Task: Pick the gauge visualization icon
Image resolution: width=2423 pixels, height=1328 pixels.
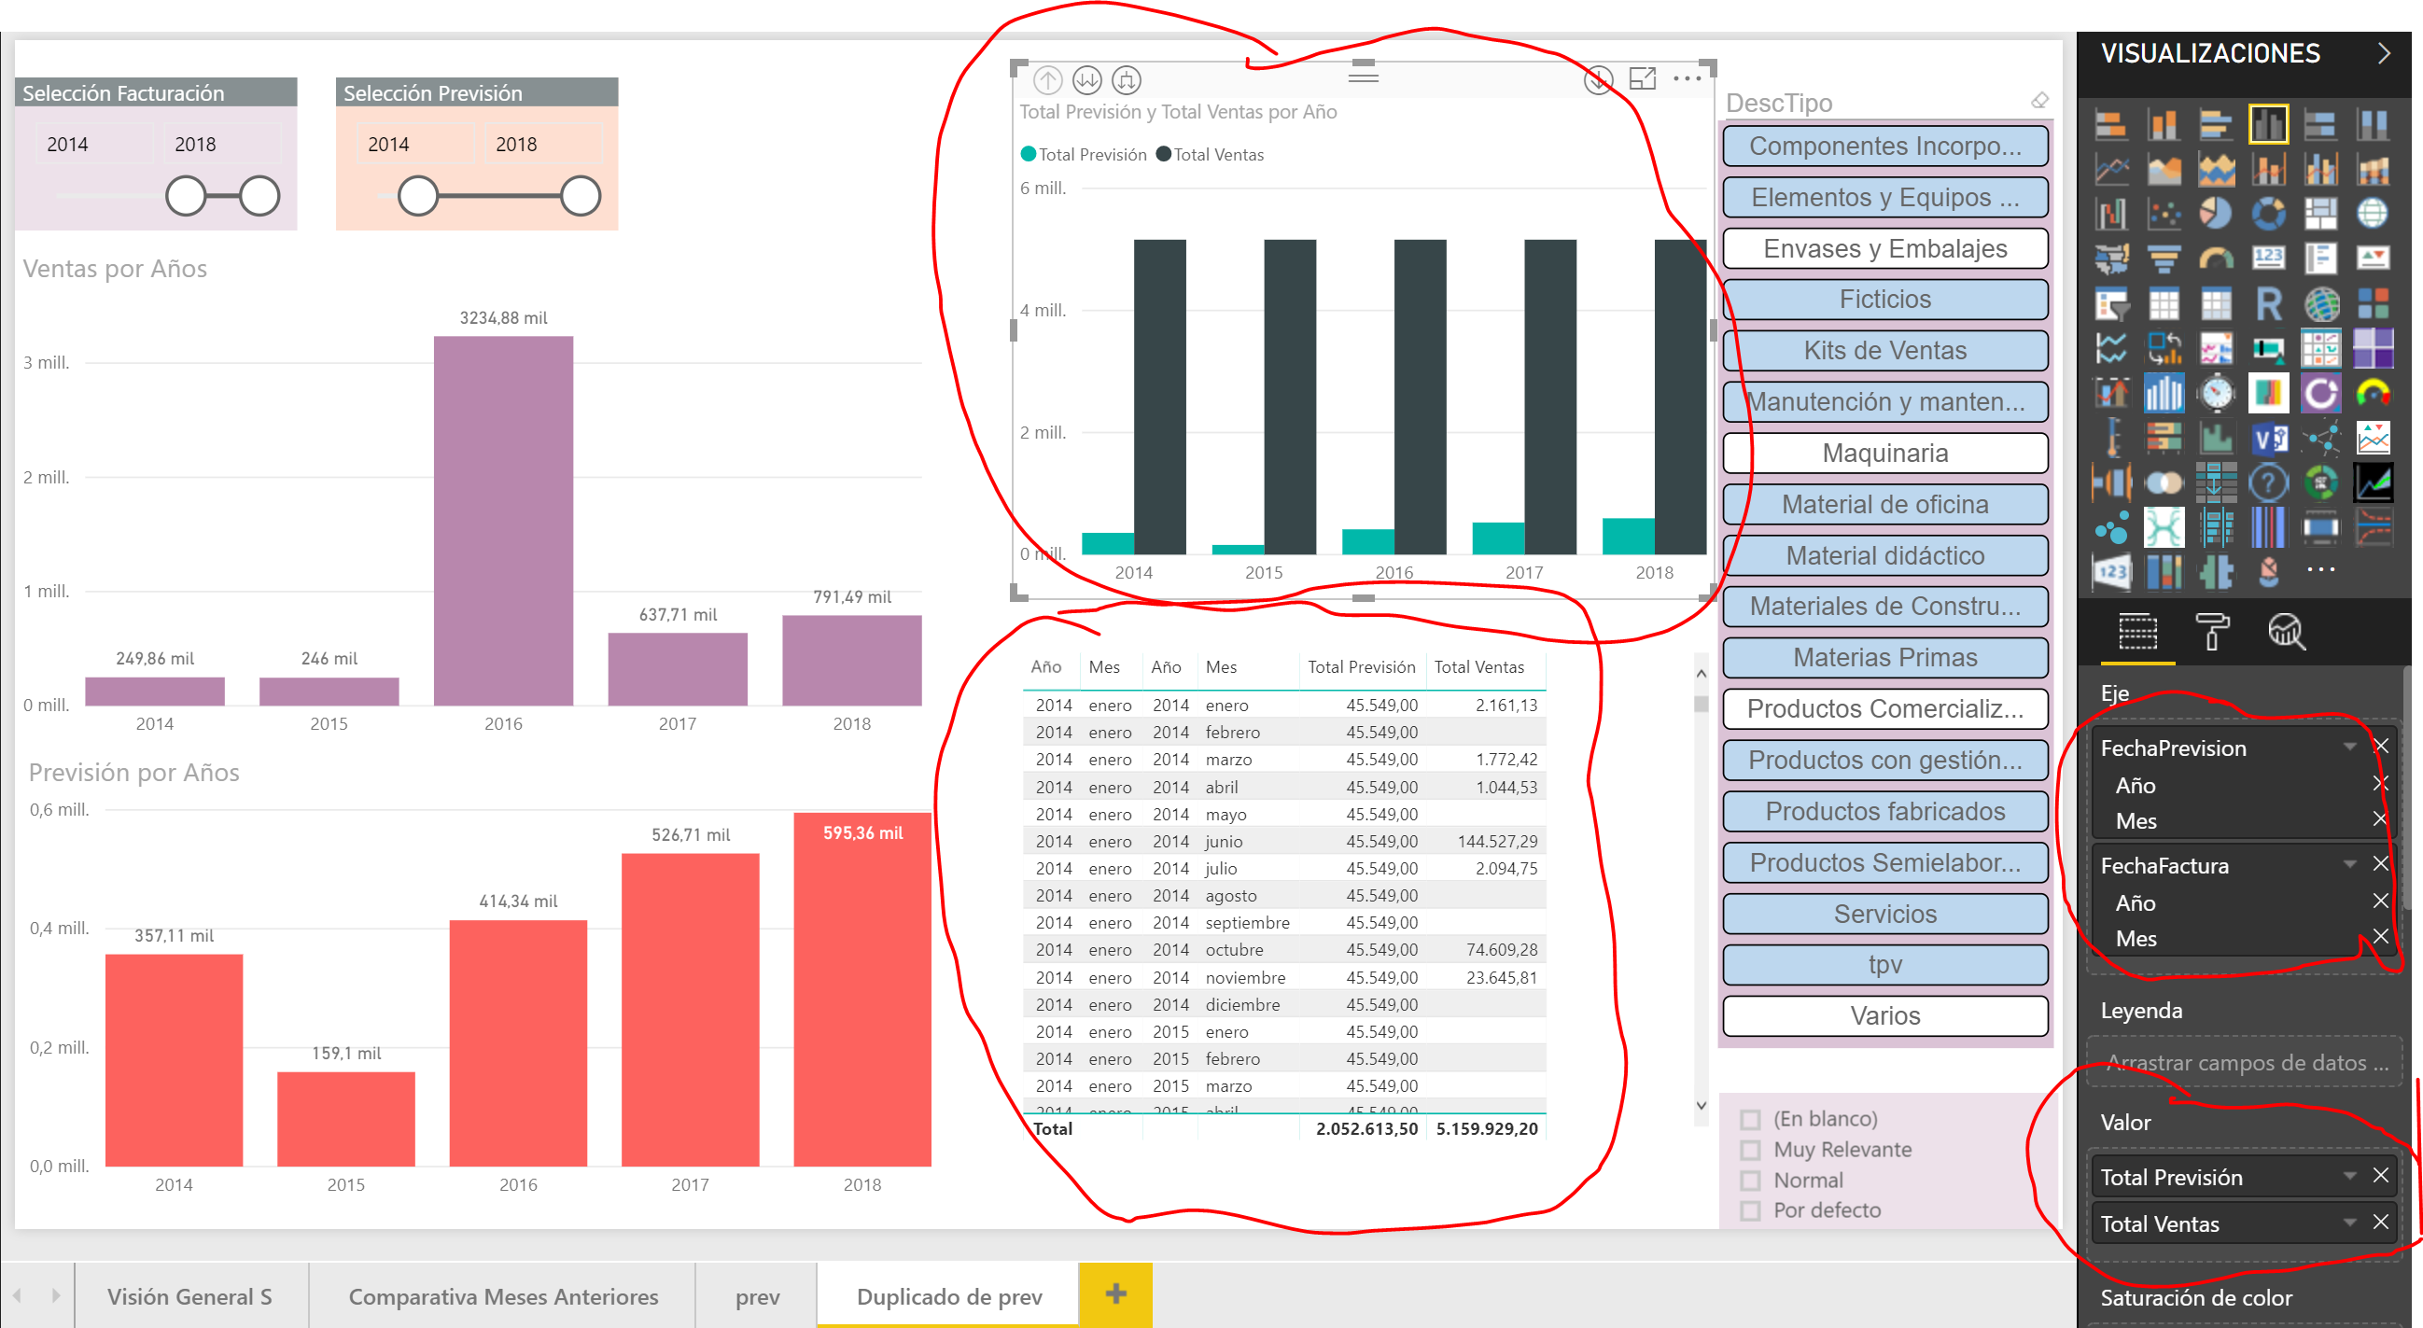Action: 2215,259
